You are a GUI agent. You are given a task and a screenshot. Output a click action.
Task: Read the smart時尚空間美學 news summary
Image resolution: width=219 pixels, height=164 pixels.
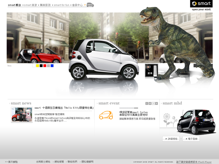(x=50, y=114)
